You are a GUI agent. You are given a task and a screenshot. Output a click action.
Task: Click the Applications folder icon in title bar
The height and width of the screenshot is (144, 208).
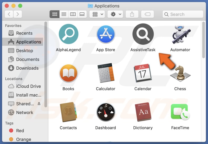coord(90,6)
